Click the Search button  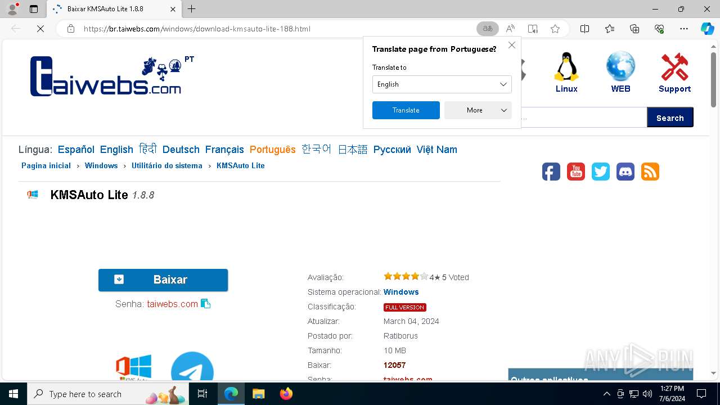pos(670,118)
